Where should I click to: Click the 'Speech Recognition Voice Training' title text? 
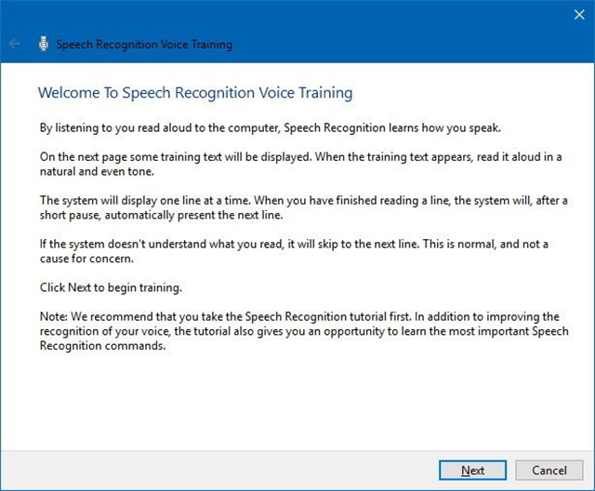pos(144,44)
